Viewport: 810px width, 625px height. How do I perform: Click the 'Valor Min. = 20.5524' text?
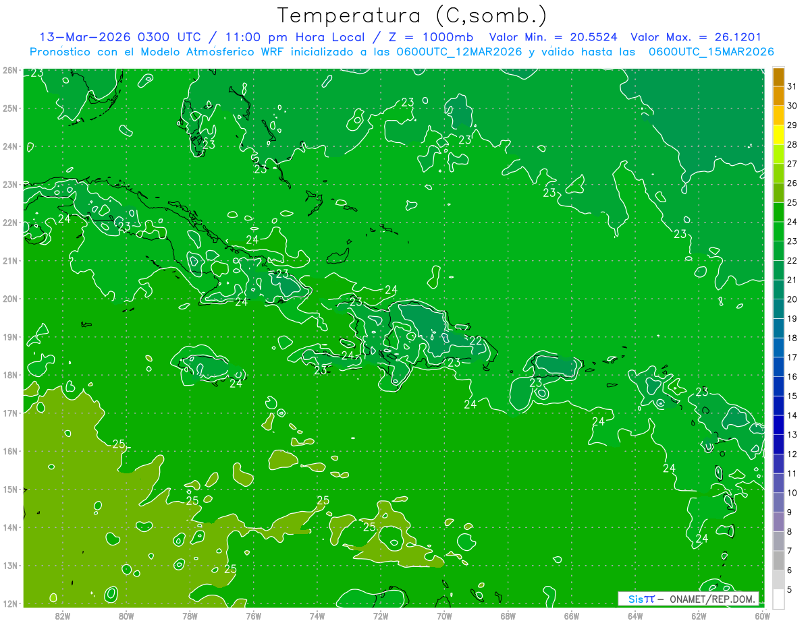554,37
